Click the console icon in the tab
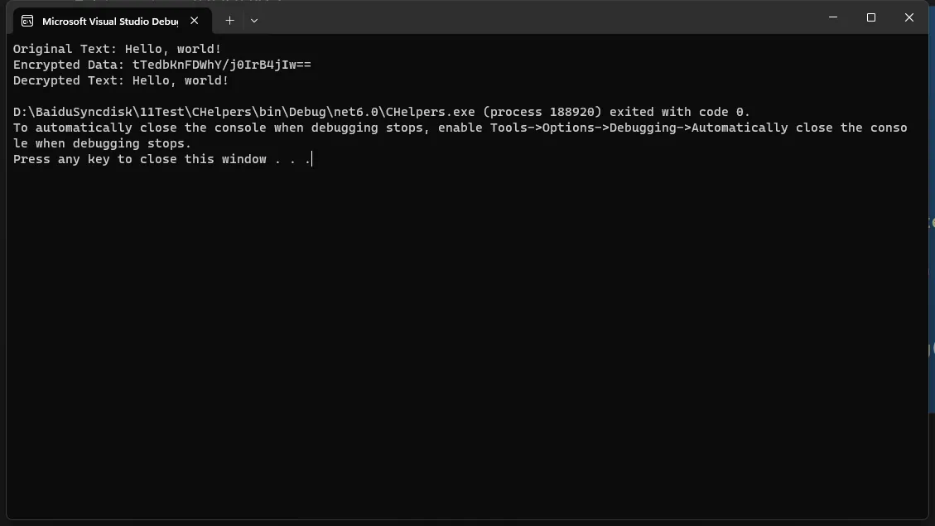 (27, 21)
